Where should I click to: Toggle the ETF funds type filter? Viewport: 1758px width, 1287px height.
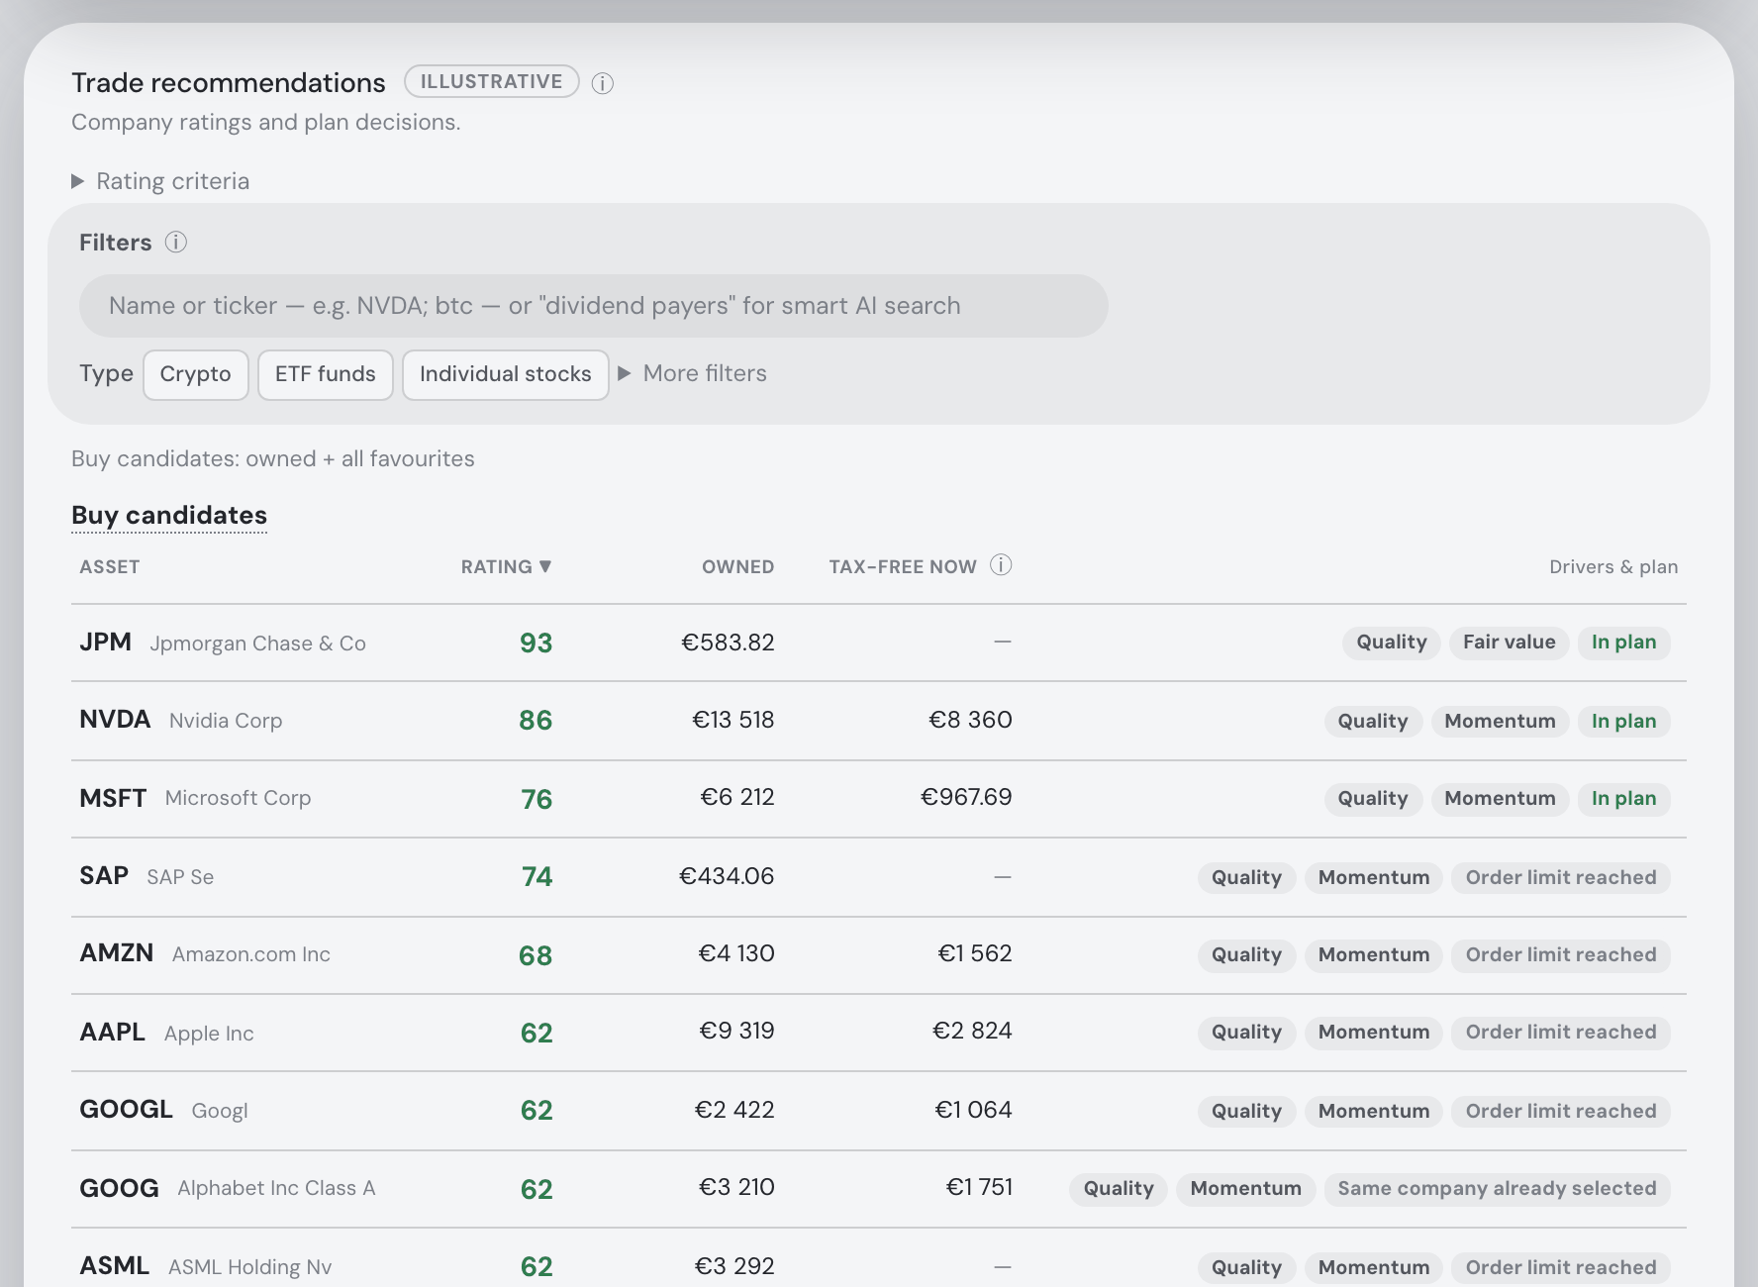pyautogui.click(x=326, y=374)
